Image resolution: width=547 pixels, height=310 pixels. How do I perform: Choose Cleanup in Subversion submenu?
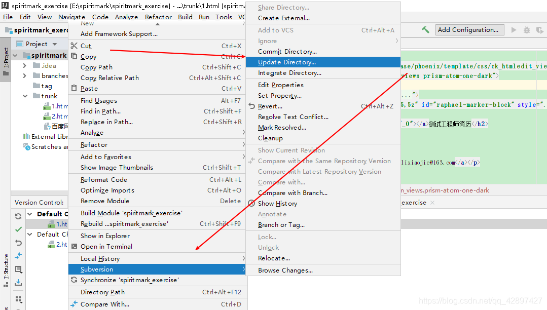323,138
